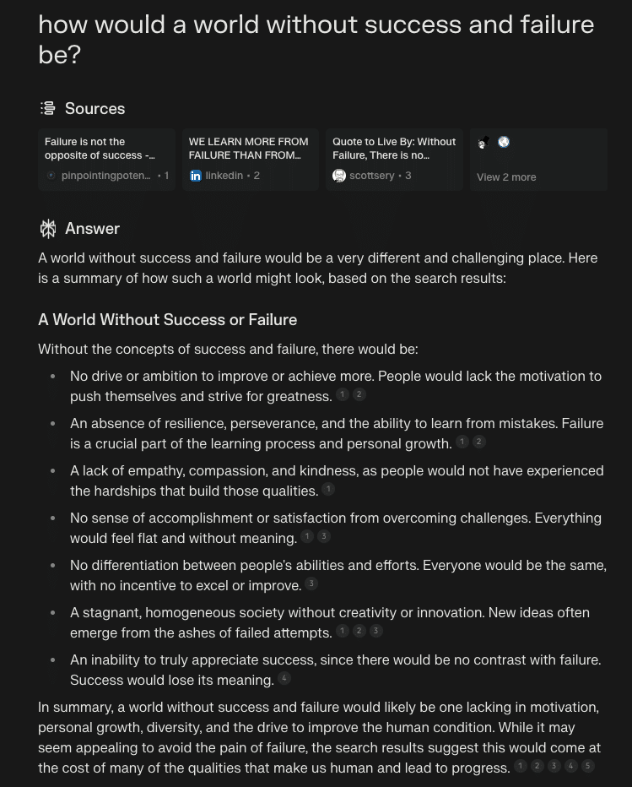632x787 pixels.
Task: Click citation 3 after 'flat and without meaning'
Action: [324, 536]
